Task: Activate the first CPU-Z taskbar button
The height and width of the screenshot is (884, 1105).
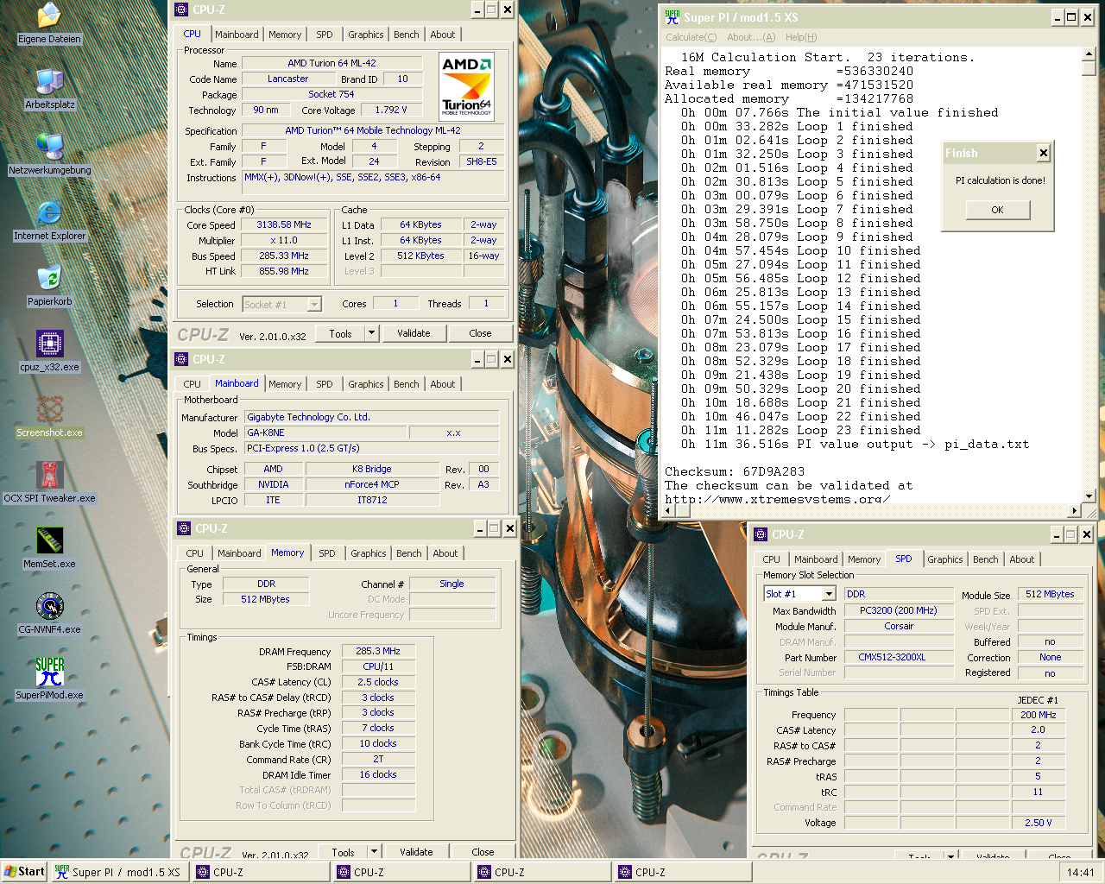Action: (262, 872)
